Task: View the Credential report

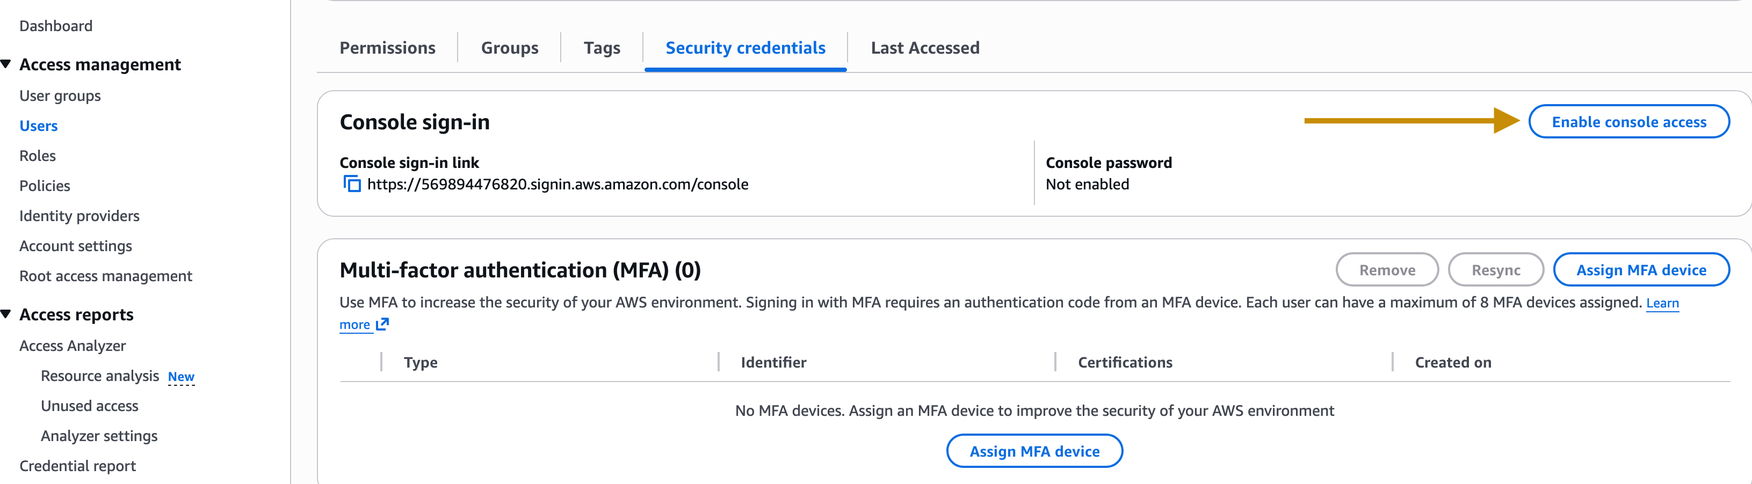Action: 77,466
